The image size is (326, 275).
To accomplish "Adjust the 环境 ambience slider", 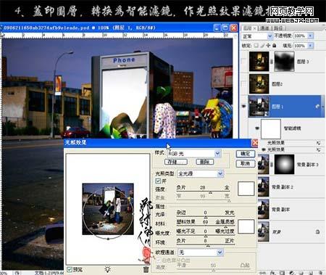I will pyautogui.click(x=208, y=245).
